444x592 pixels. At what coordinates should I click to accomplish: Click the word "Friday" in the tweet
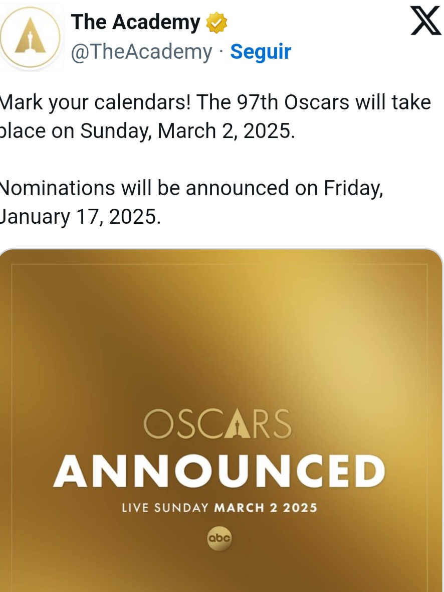coord(353,188)
